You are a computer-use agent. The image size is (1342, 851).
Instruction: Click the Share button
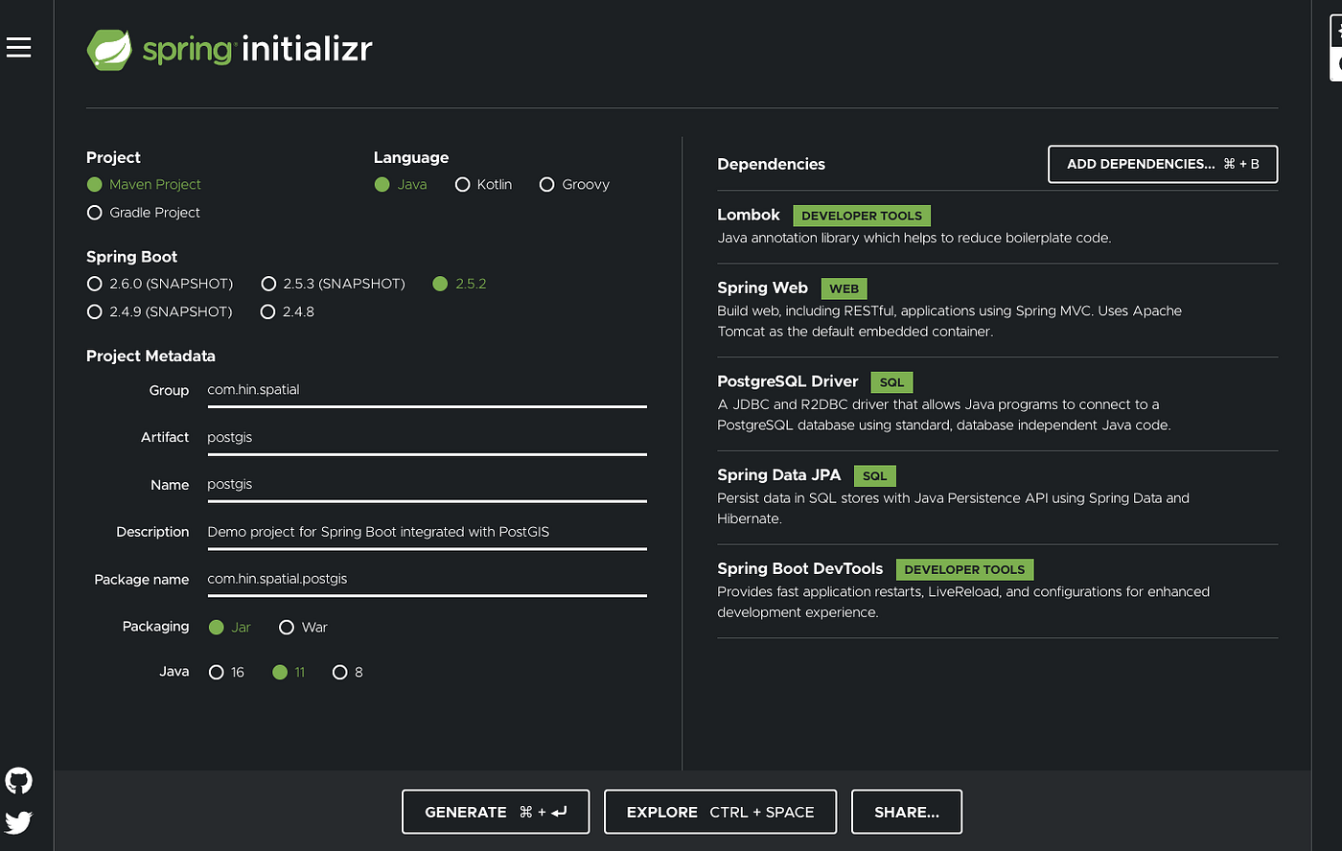tap(906, 812)
